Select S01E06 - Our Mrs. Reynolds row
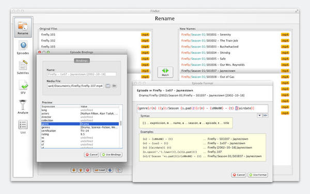Viewport: 310px width, 194px height. tap(235, 65)
